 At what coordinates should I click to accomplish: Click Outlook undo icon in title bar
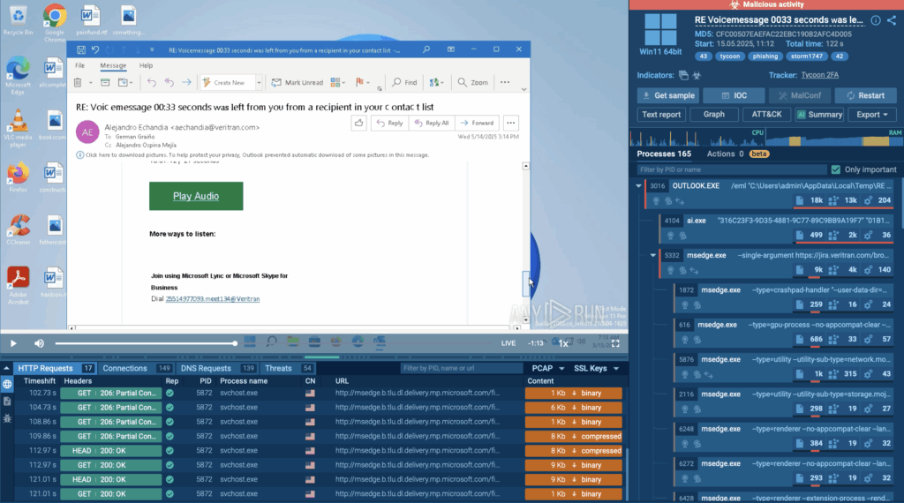pyautogui.click(x=95, y=50)
